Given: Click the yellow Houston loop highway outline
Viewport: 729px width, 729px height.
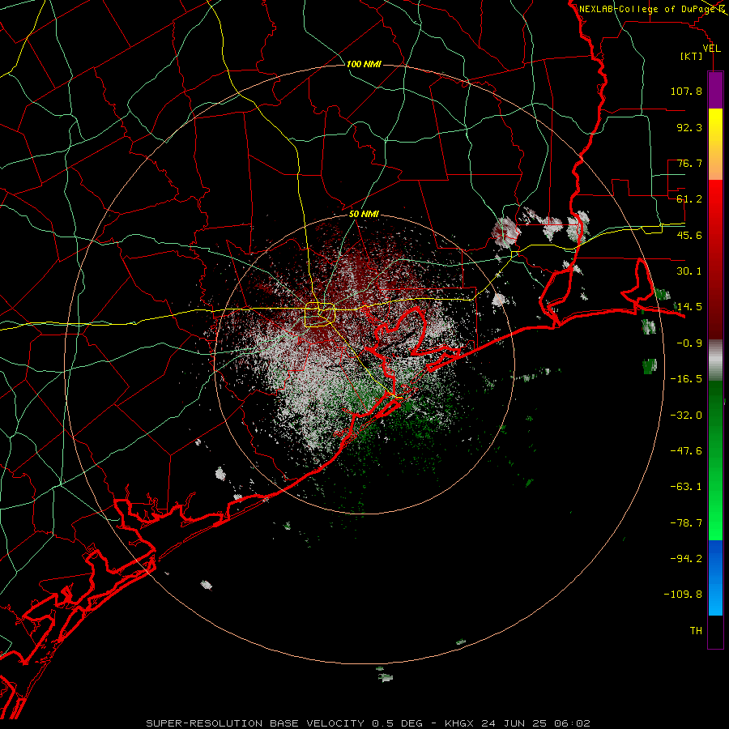Looking at the screenshot, I should [x=320, y=315].
